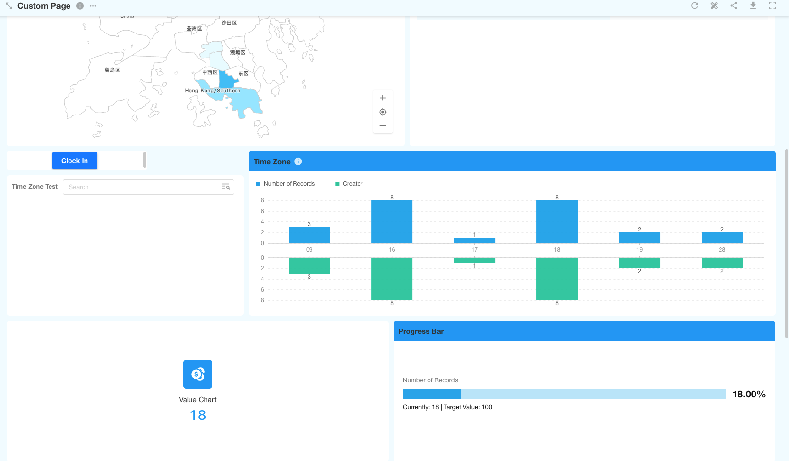Click the expand arrows icon beside Custom Page

tap(9, 6)
